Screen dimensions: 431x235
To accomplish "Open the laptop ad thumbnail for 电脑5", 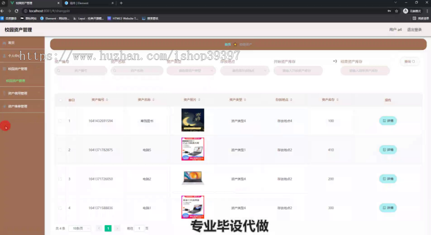I will (x=193, y=149).
